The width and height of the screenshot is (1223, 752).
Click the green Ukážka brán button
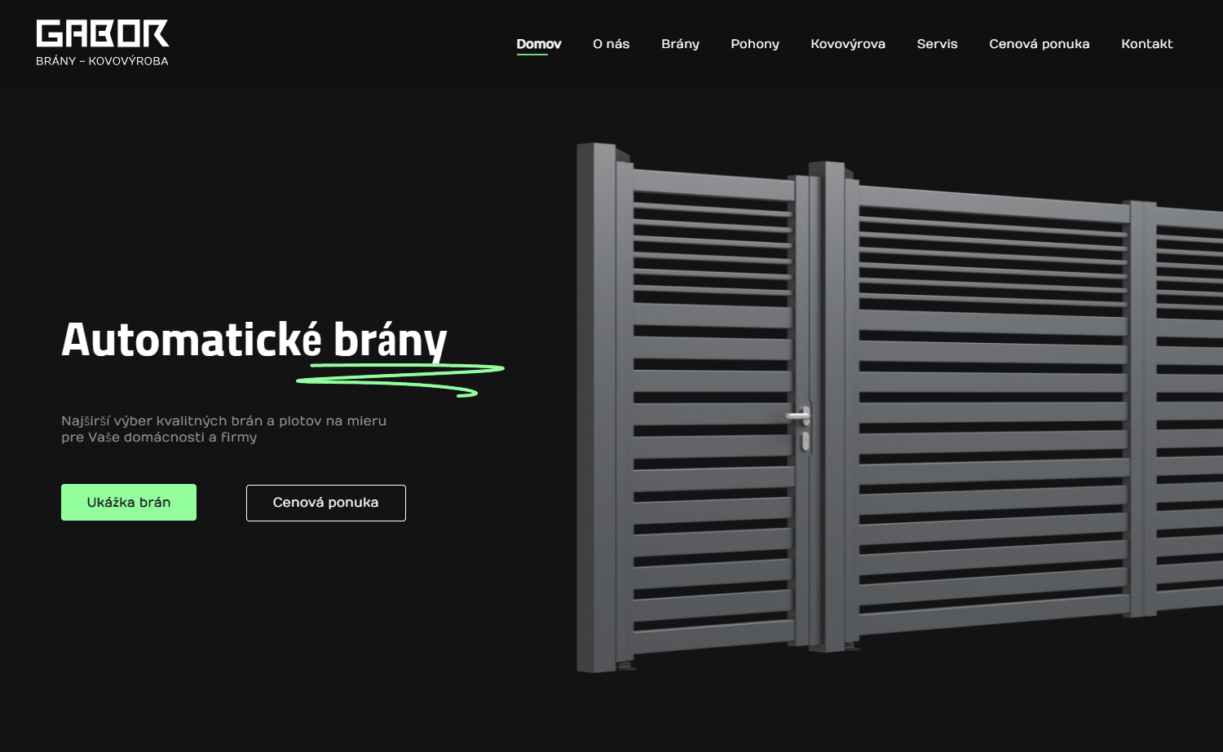(x=129, y=502)
